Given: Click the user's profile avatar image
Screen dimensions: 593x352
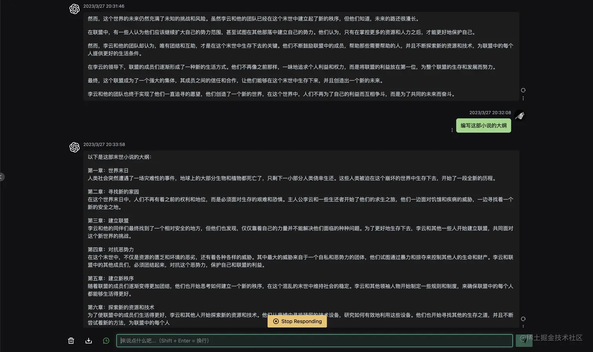Looking at the screenshot, I should (520, 115).
